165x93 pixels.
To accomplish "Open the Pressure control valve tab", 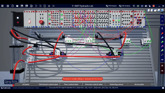I will pos(94,84).
